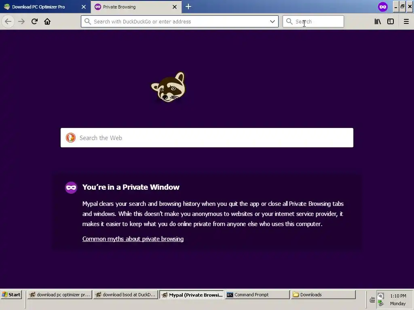
Task: Click DuckDuckGo logo in web search box
Action: 70,138
